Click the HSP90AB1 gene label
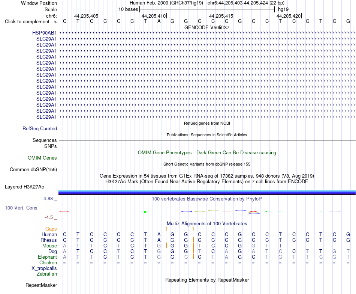Screen dimensions: 356x294 tap(44, 33)
